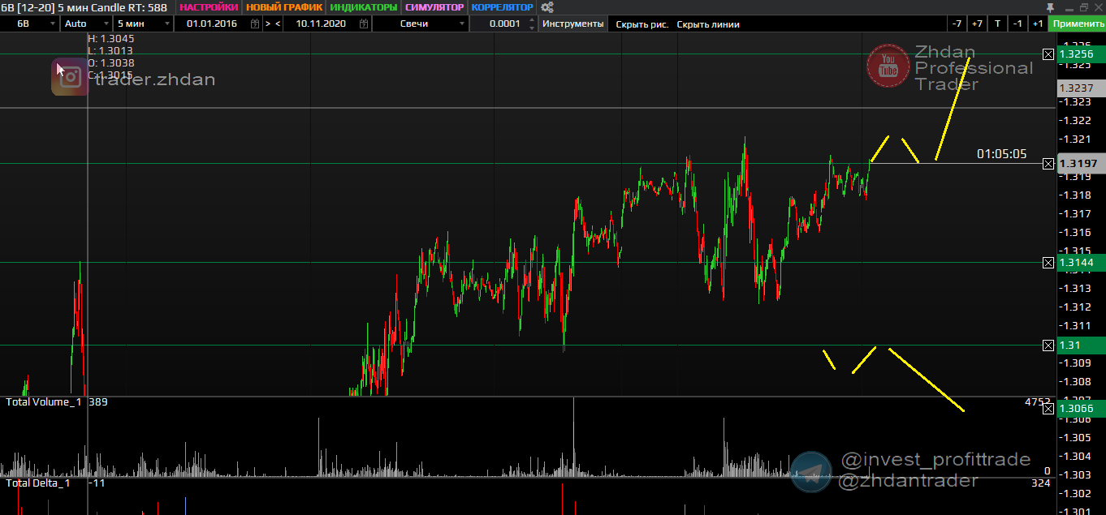
Task: Expand the 5 мин timeframe dropdown
Action: tap(166, 24)
